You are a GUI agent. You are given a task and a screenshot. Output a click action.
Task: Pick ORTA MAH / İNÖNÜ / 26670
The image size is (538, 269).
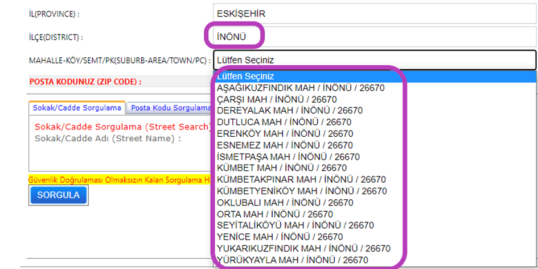275,214
